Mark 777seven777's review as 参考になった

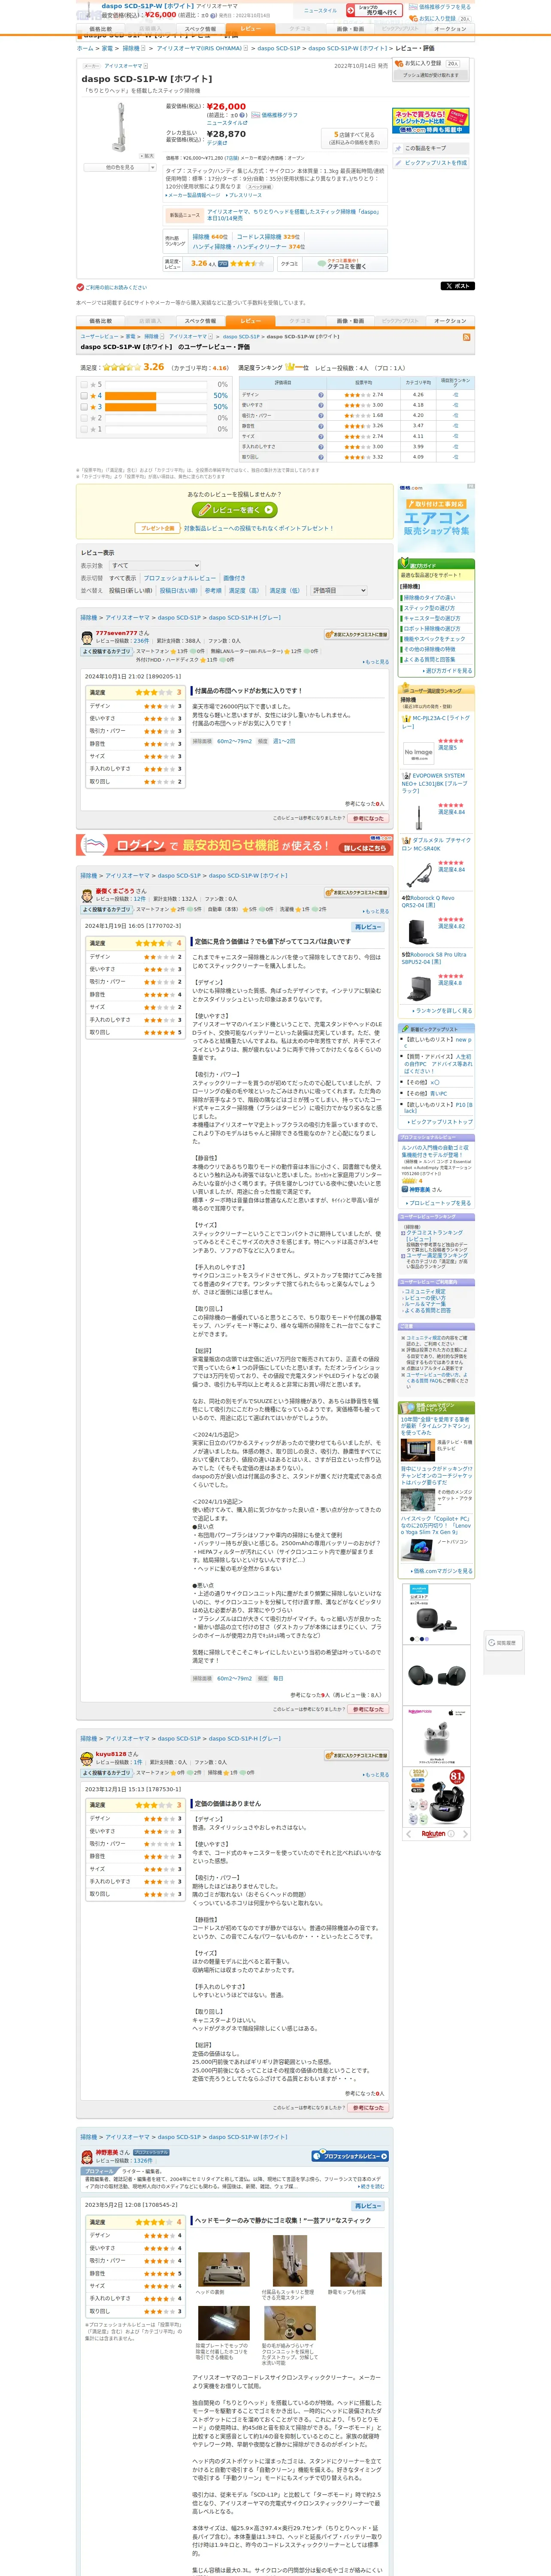coord(368,818)
